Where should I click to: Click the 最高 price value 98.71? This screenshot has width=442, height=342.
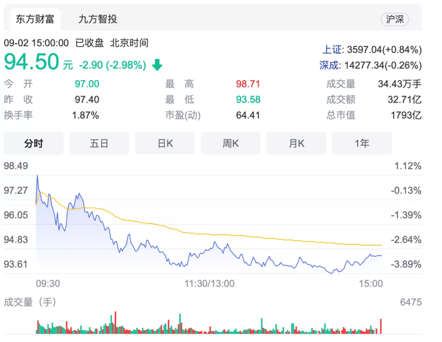pos(248,84)
